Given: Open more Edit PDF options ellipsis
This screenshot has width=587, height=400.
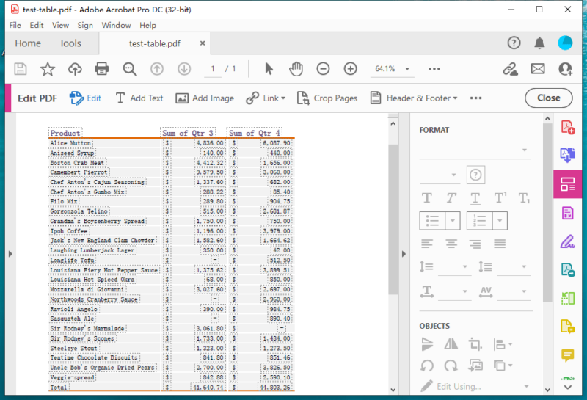Looking at the screenshot, I should tap(475, 98).
